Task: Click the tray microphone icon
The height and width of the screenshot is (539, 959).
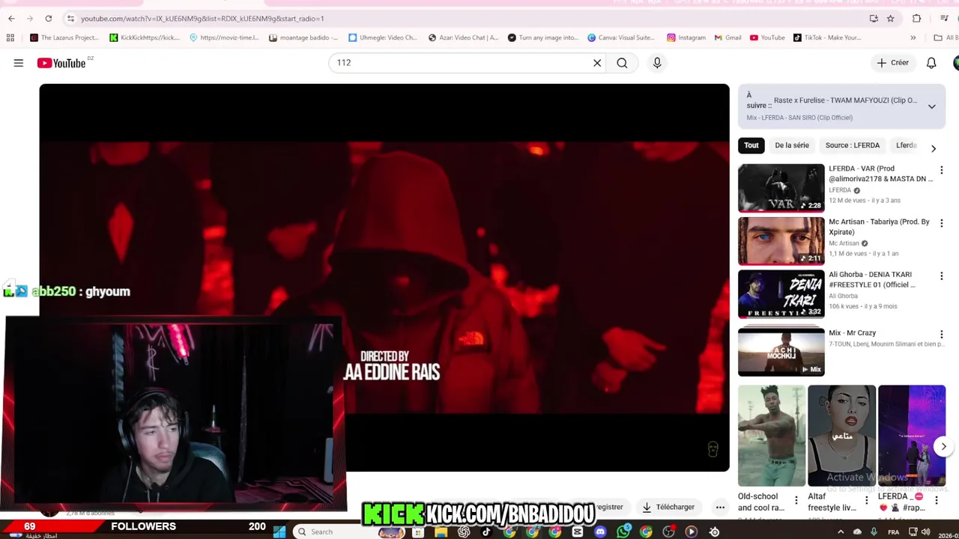Action: click(874, 532)
